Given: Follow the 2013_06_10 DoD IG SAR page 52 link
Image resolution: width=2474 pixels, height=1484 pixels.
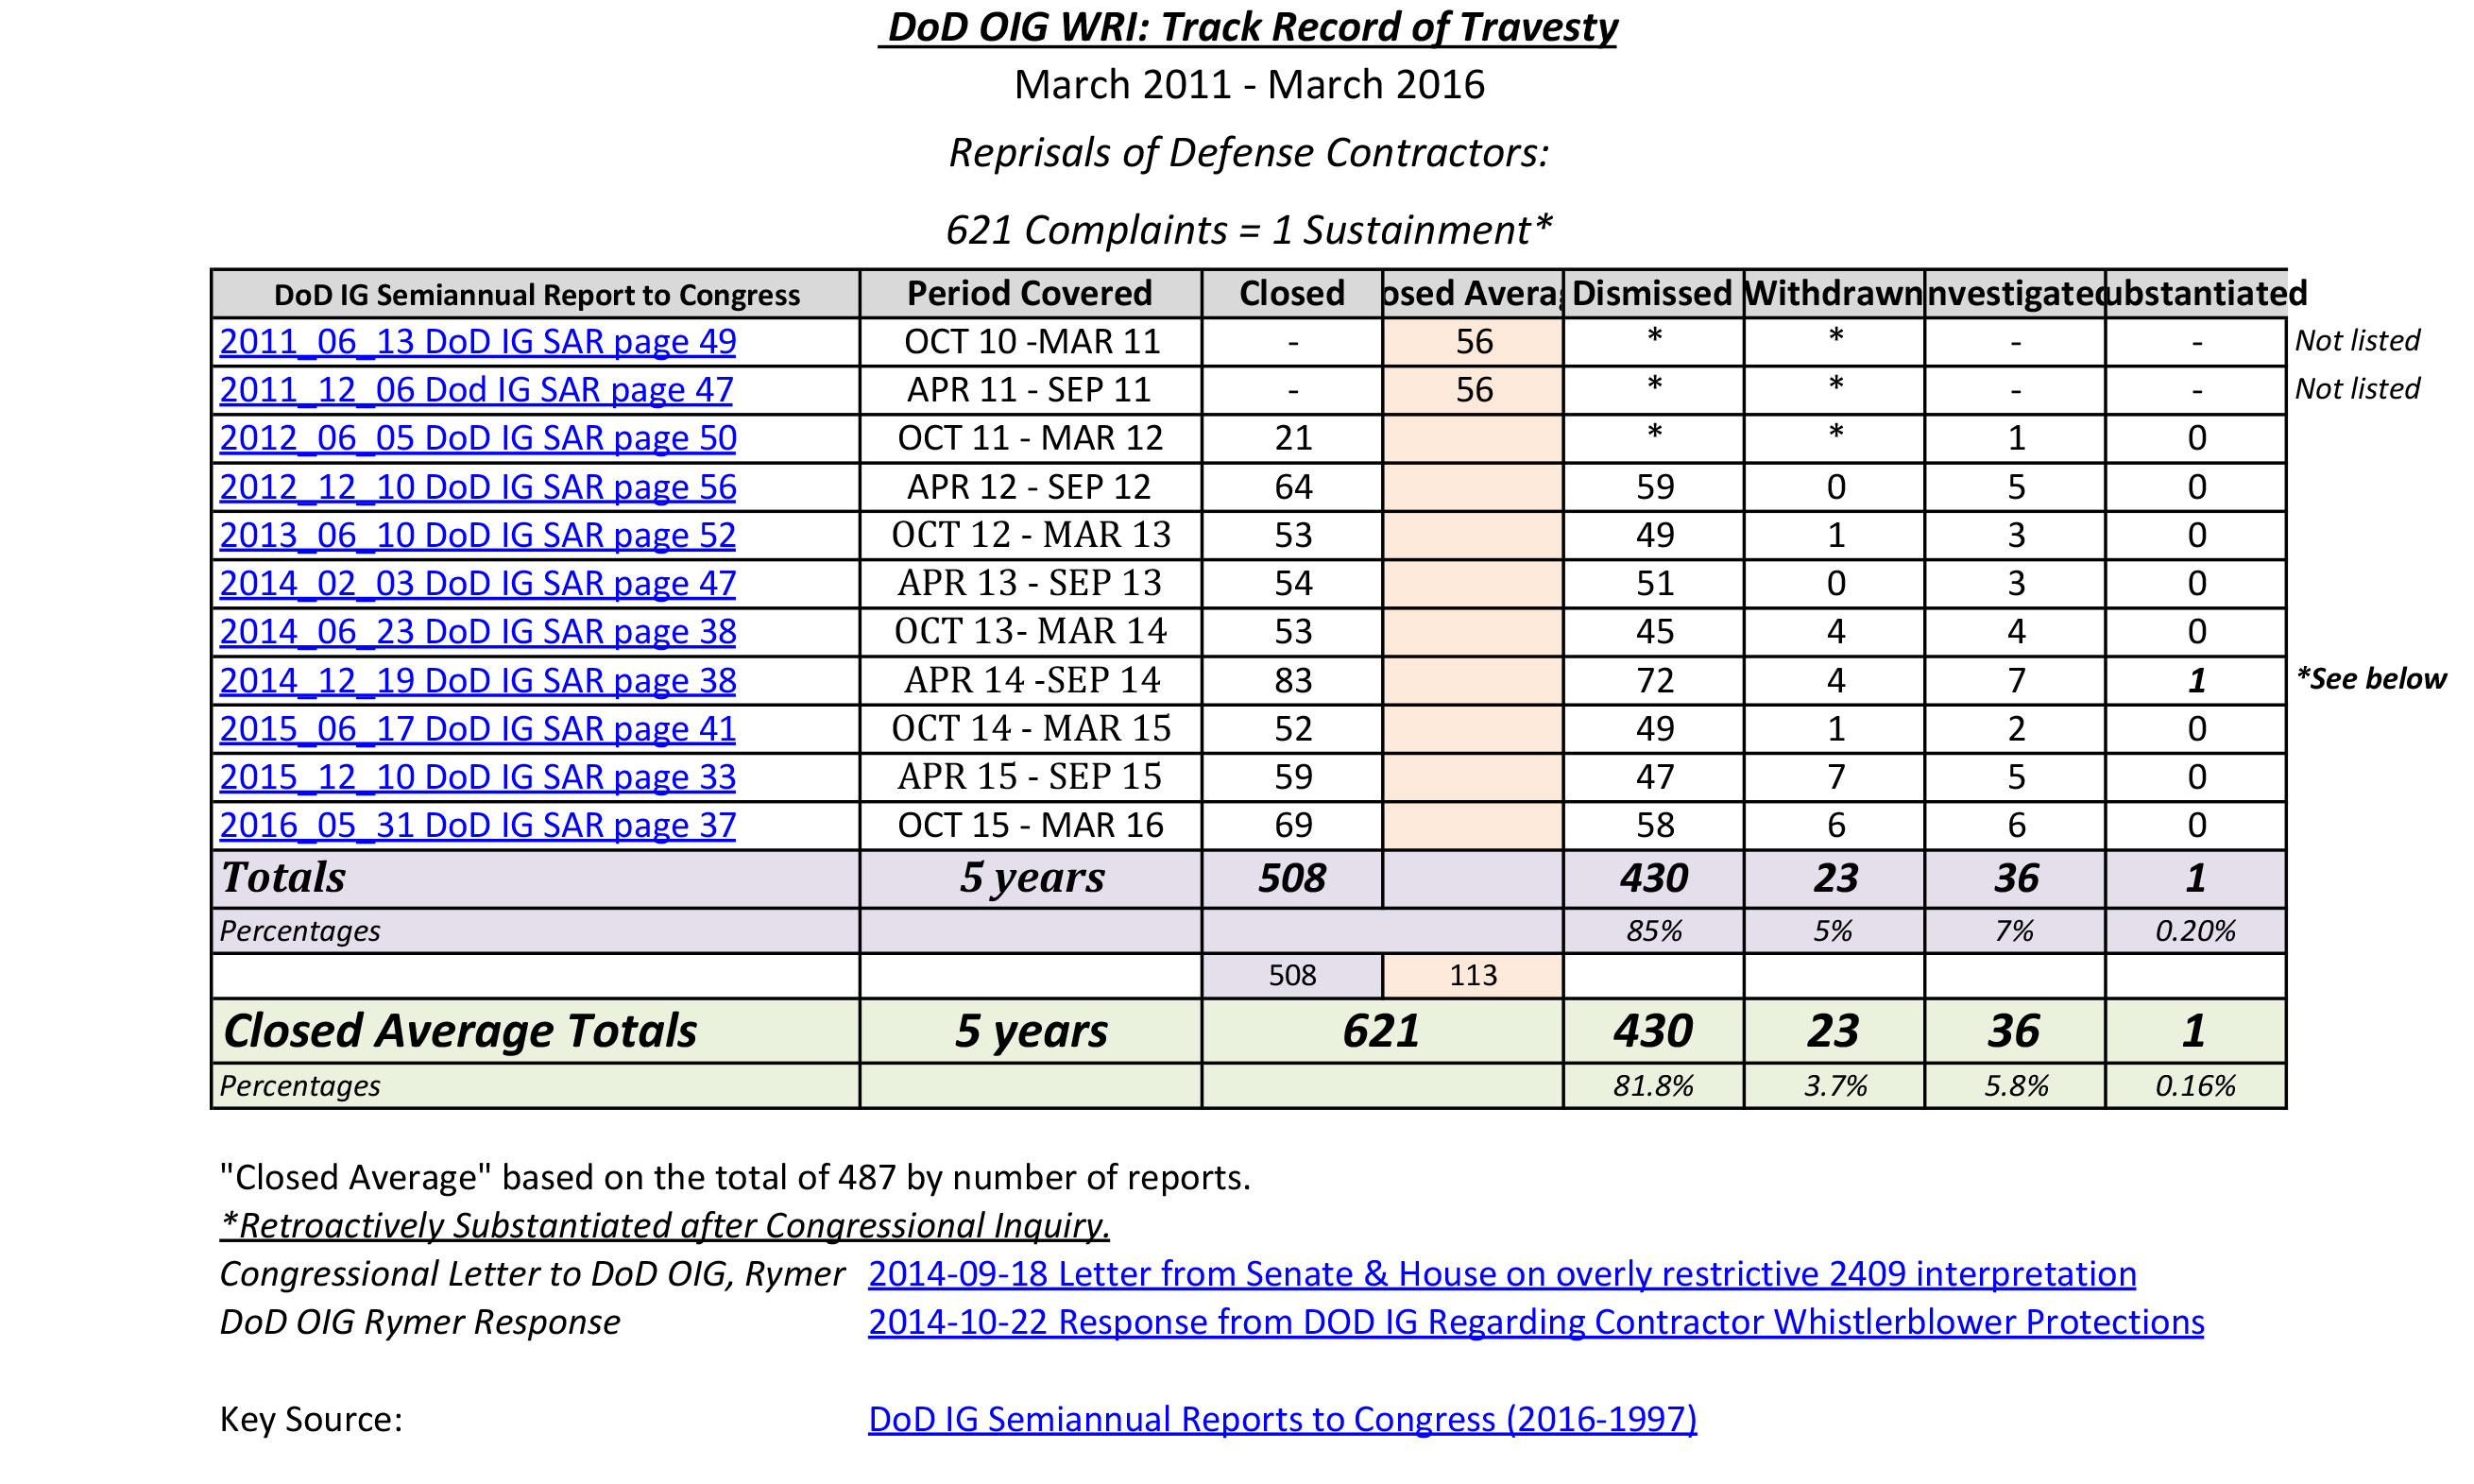Looking at the screenshot, I should [477, 535].
